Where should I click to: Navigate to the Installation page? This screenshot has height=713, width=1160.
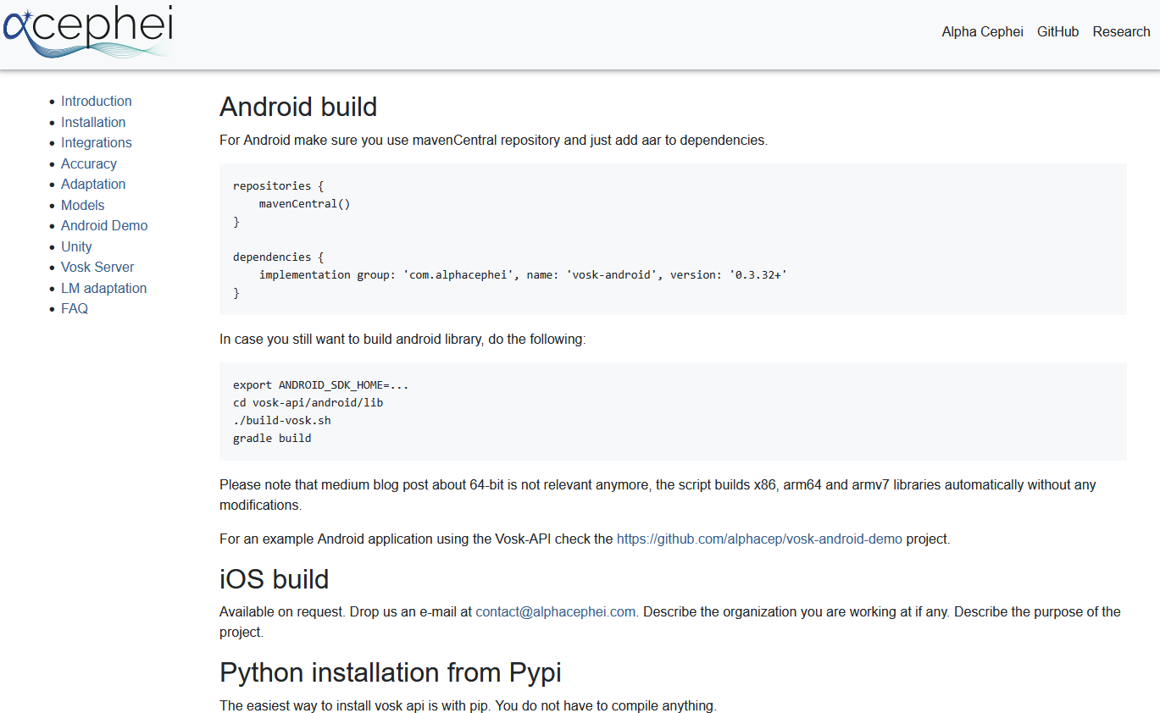point(93,122)
